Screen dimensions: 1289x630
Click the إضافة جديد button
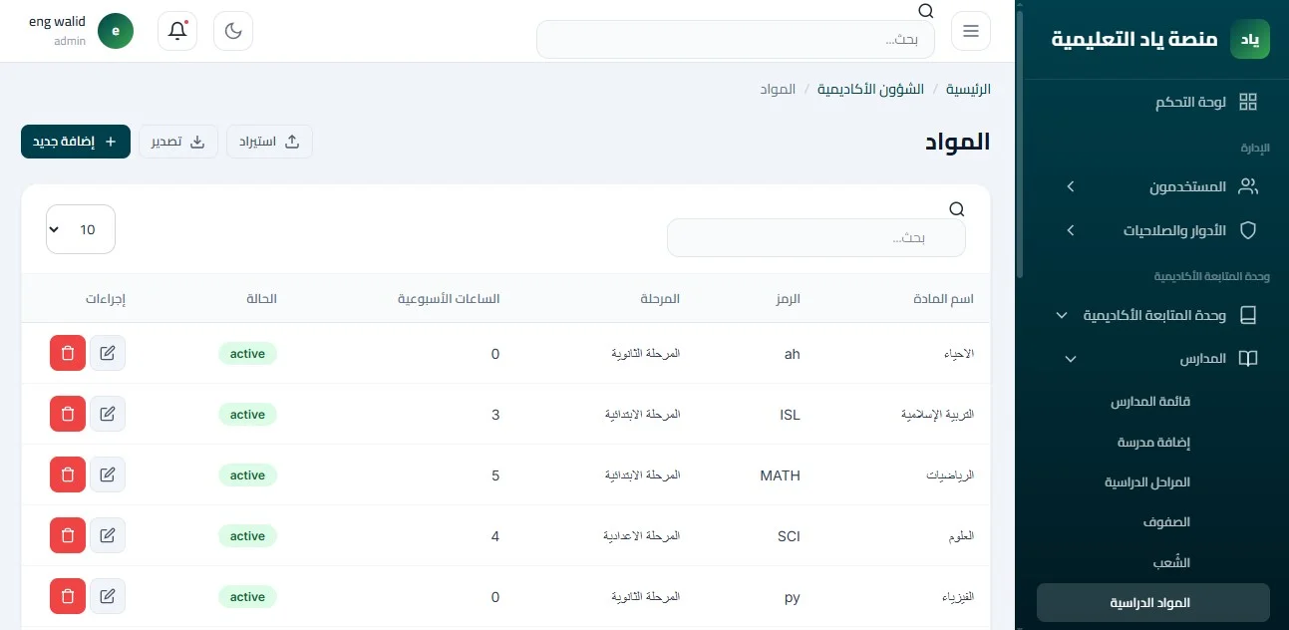point(76,142)
